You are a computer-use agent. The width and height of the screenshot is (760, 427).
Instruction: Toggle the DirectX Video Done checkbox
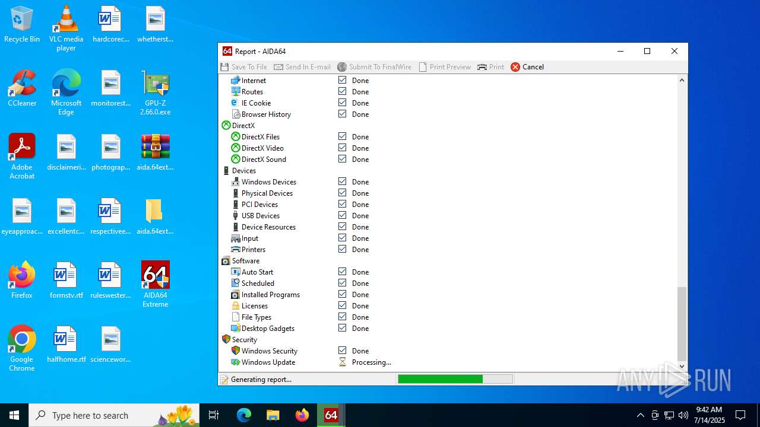click(x=342, y=148)
